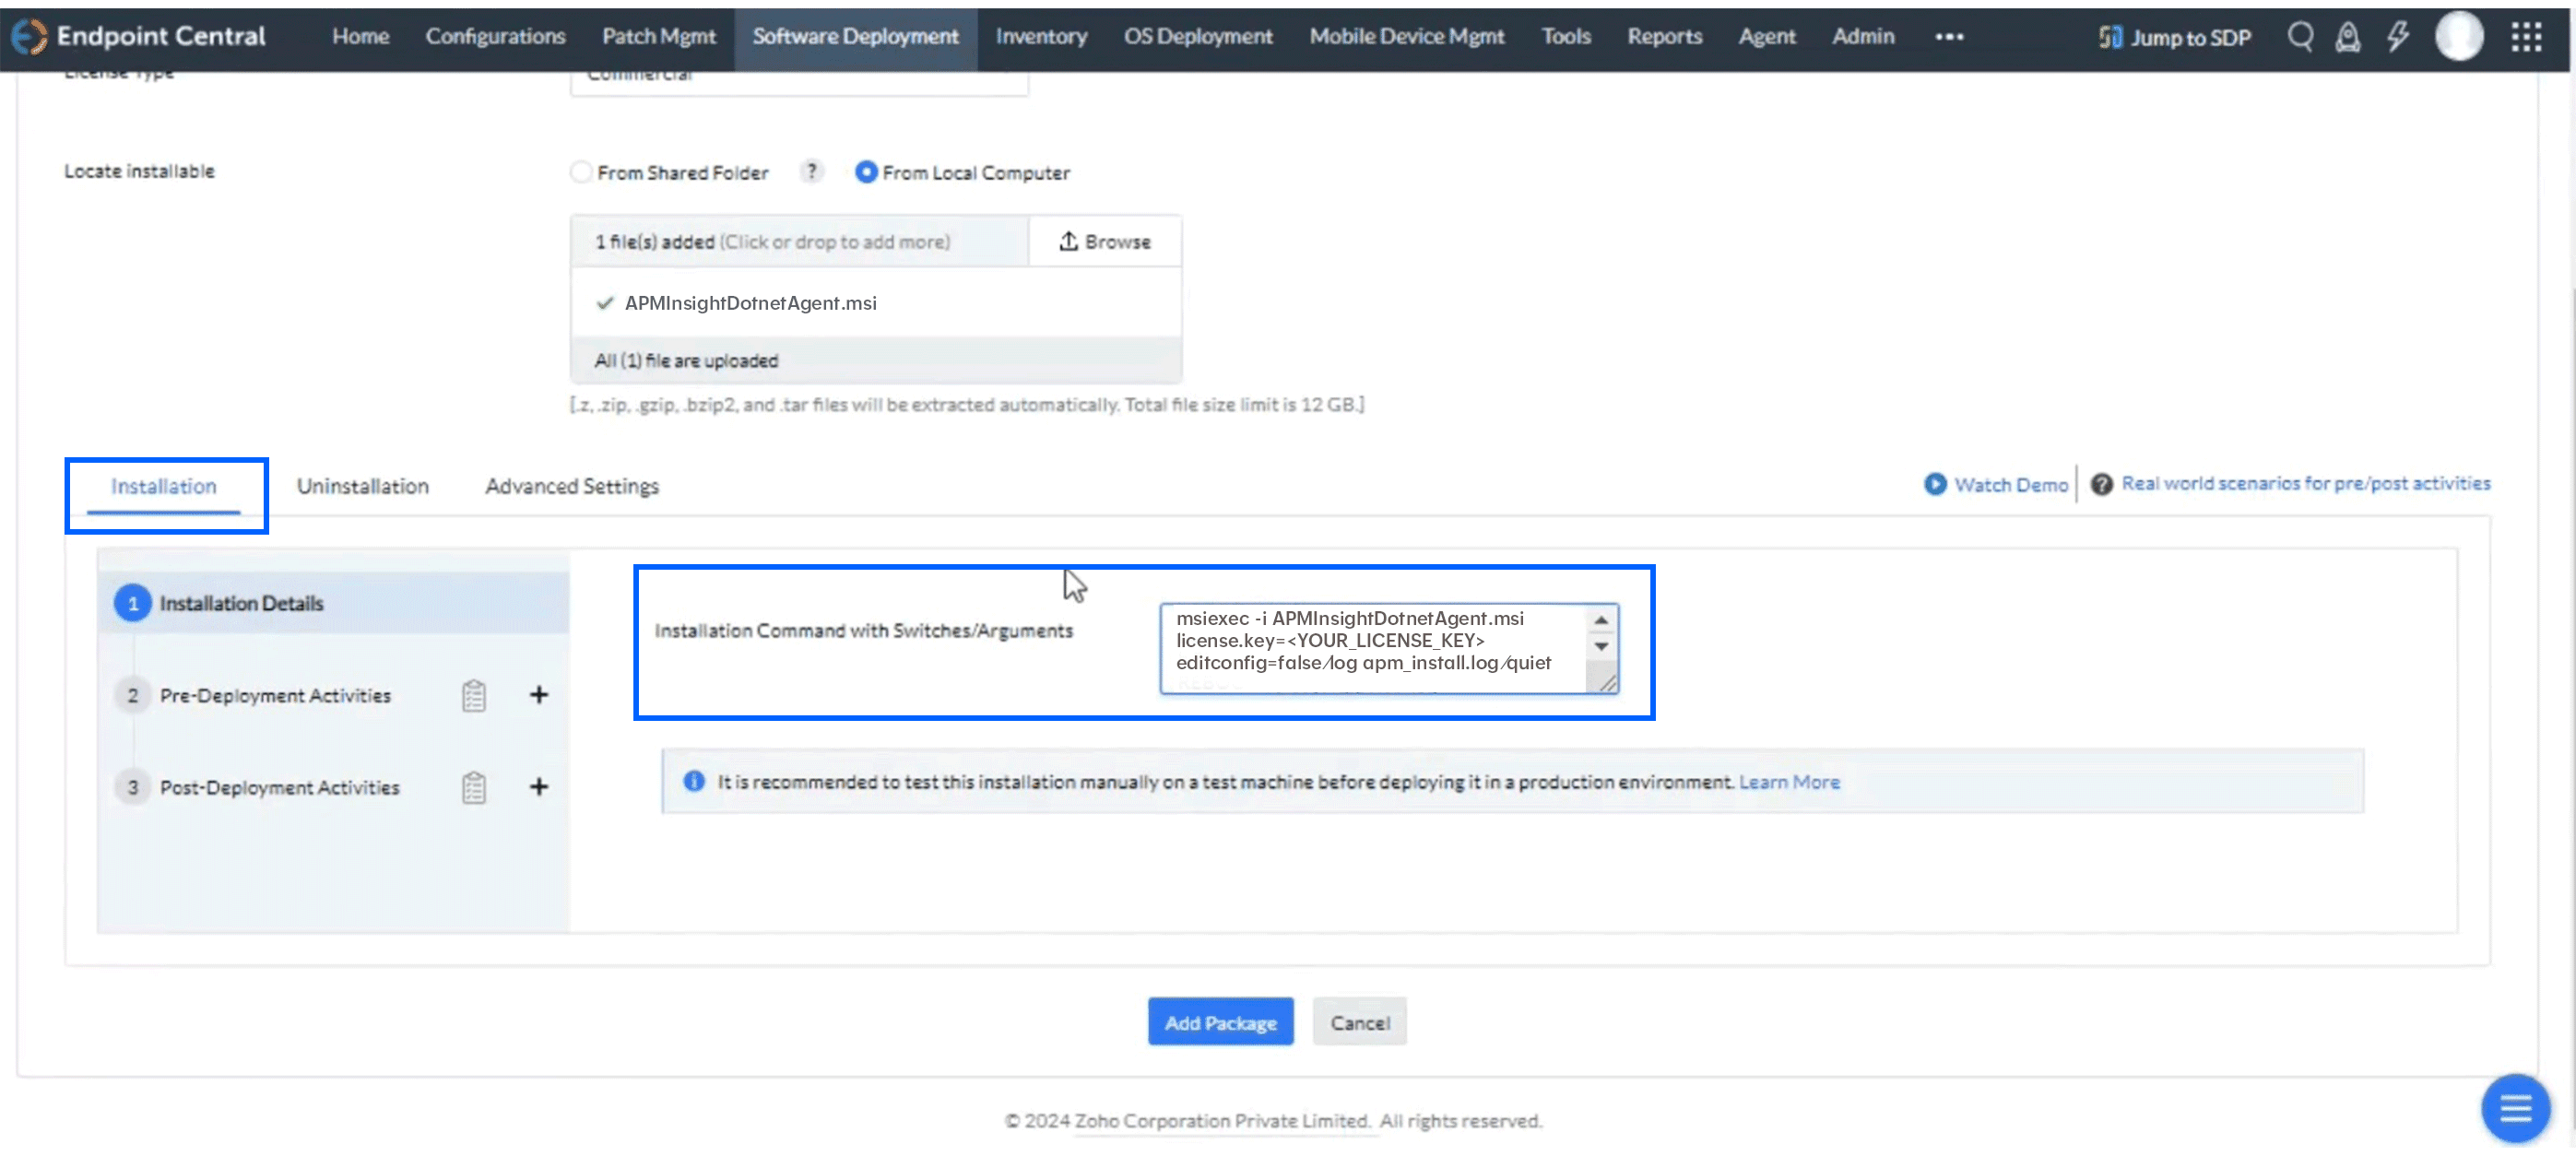
Task: Add Pre-Deployment activity with plus icon
Action: (539, 695)
